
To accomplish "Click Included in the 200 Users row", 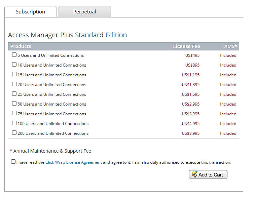I will pos(228,133).
